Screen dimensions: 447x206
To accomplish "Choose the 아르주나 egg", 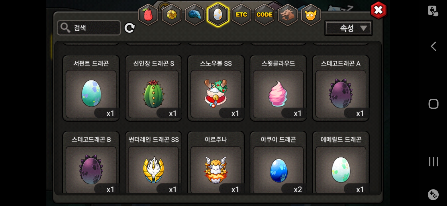I will point(216,163).
